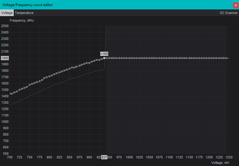Click the 2500 label on the frequency axis

5,26
